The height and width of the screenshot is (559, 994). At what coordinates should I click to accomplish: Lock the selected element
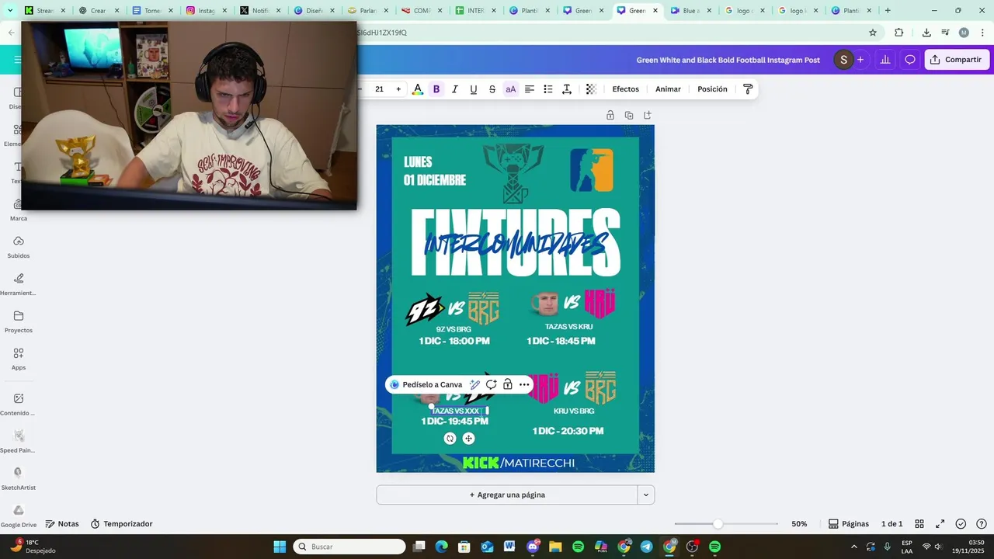[507, 384]
